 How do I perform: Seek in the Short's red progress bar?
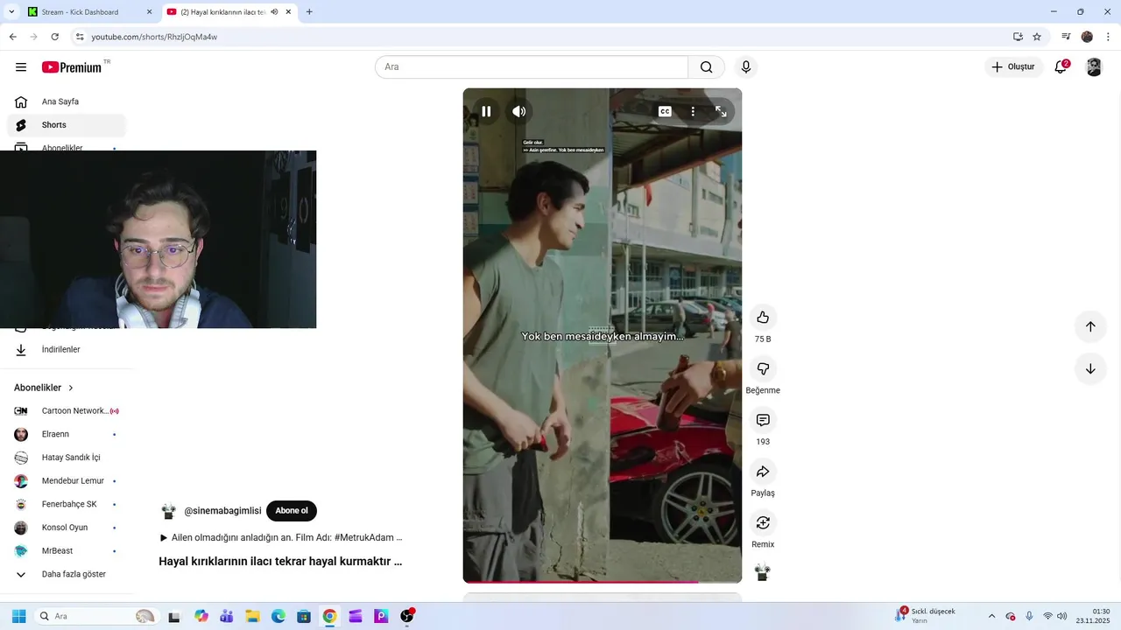[603, 581]
